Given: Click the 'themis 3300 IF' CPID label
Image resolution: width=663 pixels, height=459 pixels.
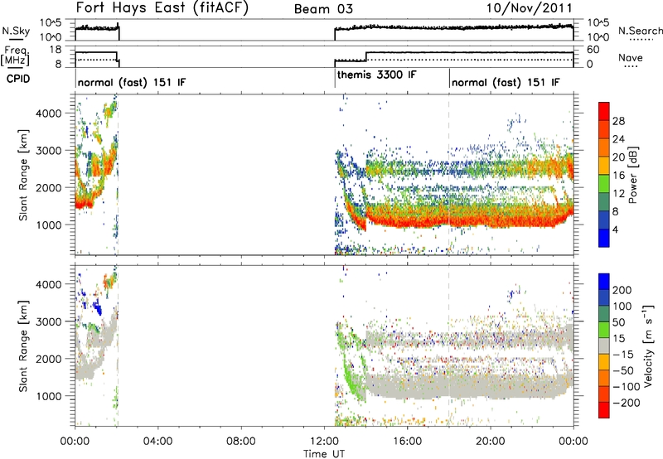Looking at the screenshot, I should [x=377, y=75].
